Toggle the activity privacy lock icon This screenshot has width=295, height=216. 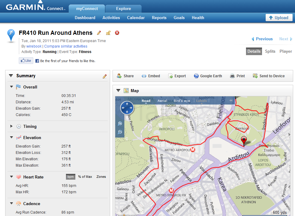[108, 33]
